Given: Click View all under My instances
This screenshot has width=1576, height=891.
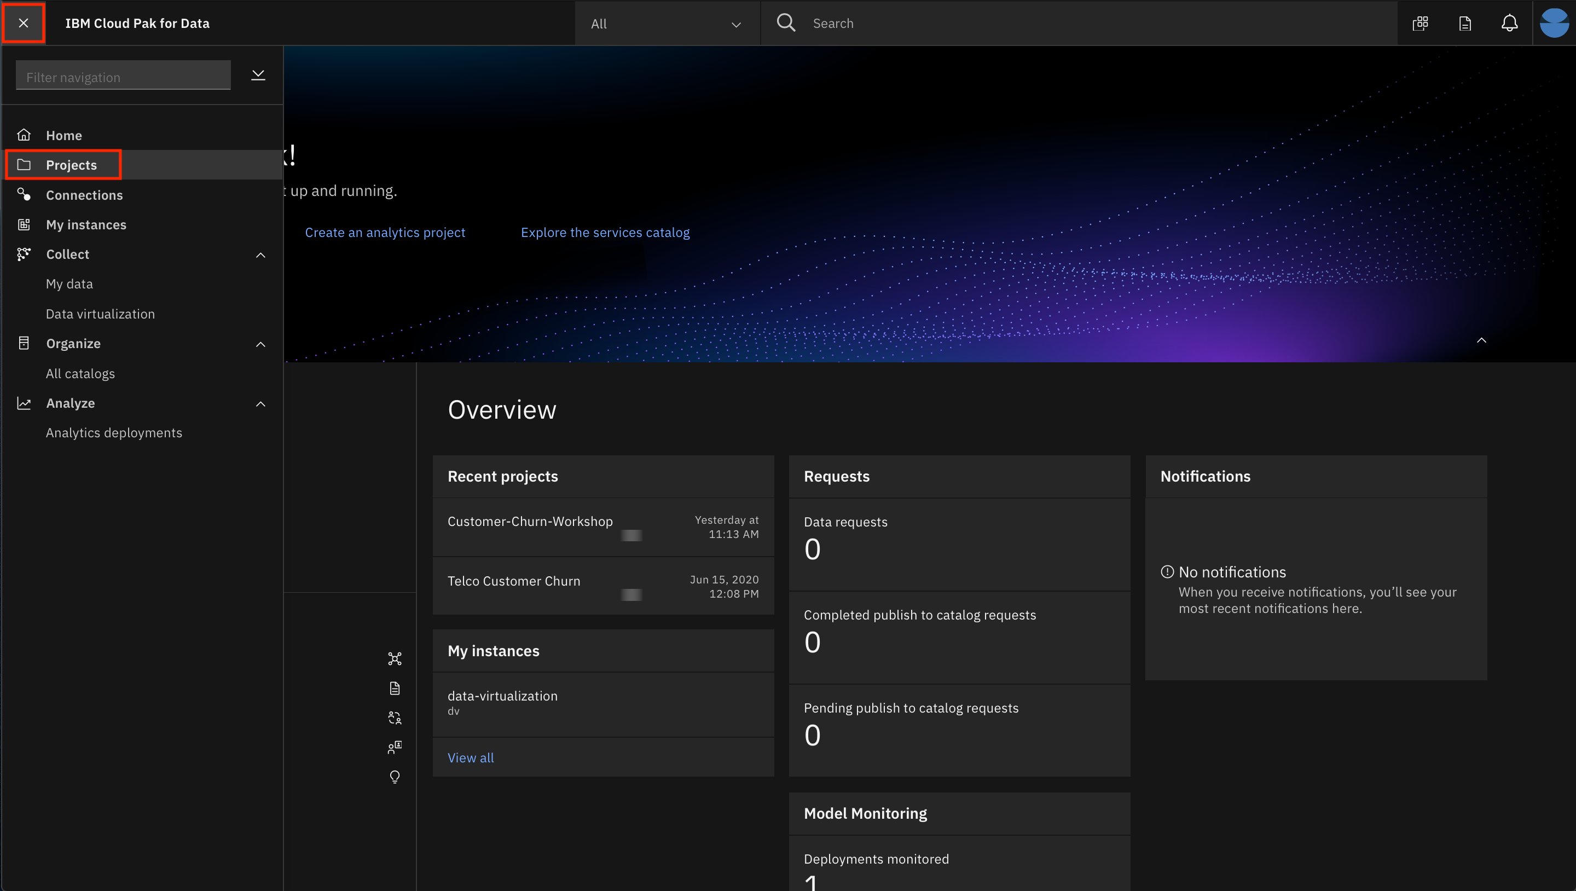Looking at the screenshot, I should click(471, 757).
